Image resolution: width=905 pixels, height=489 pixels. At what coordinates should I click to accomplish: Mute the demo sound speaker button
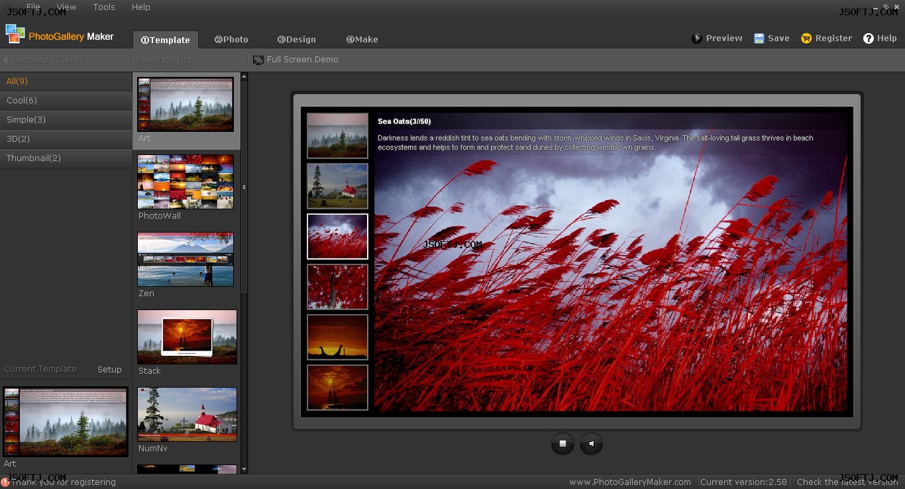coord(591,444)
